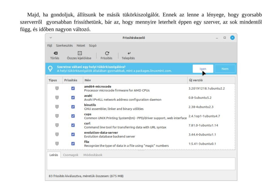Image resolution: width=273 pixels, height=183 pixels.
Task: Sort by the Típus column header
Action: click(55, 80)
